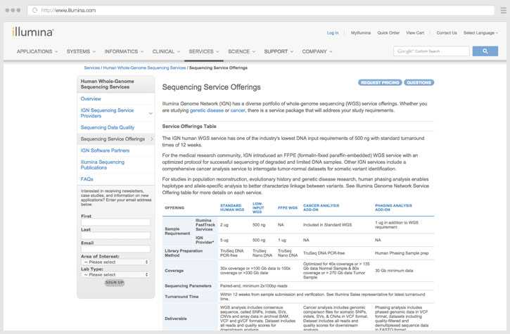
Task: Click the browser reload icon
Action: [34, 11]
